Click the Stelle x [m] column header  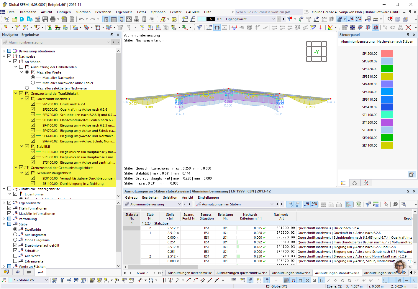click(170, 216)
